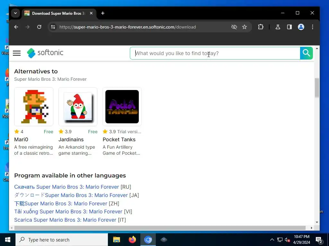329x246 pixels.
Task: Click 'Trial versi...' label for Pocket Tanks
Action: (129, 132)
